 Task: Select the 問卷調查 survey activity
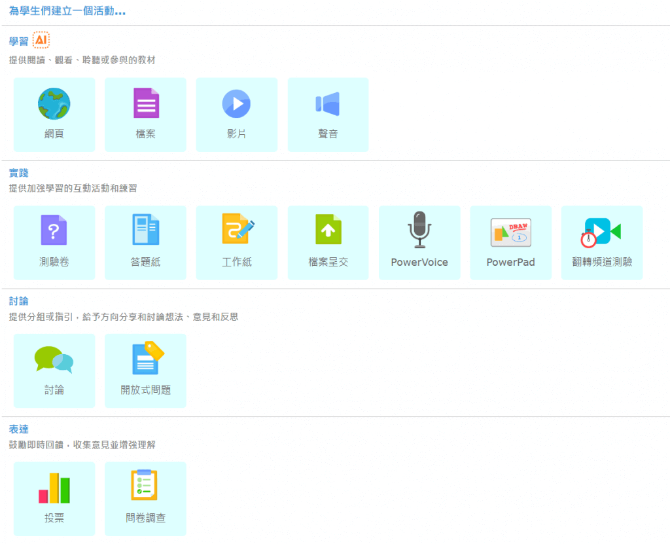pos(145,499)
